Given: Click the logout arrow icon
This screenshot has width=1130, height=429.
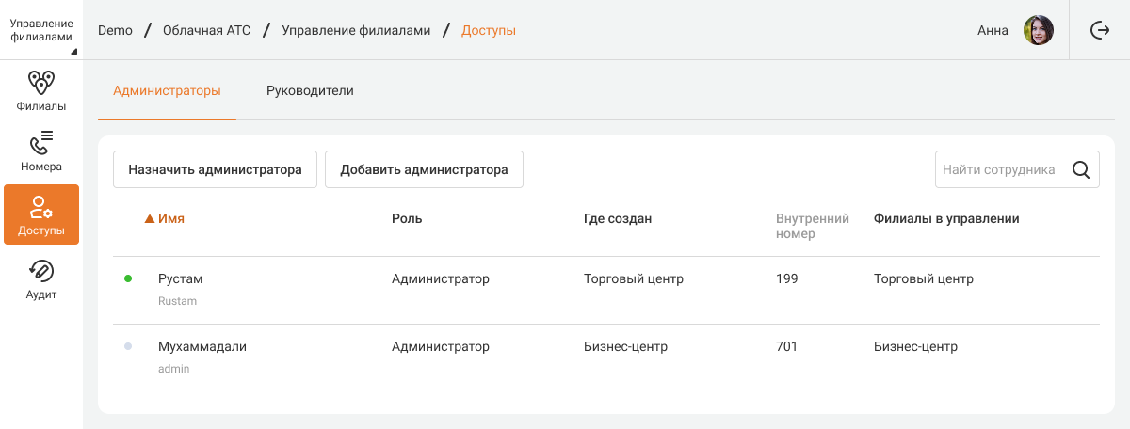Looking at the screenshot, I should point(1099,30).
